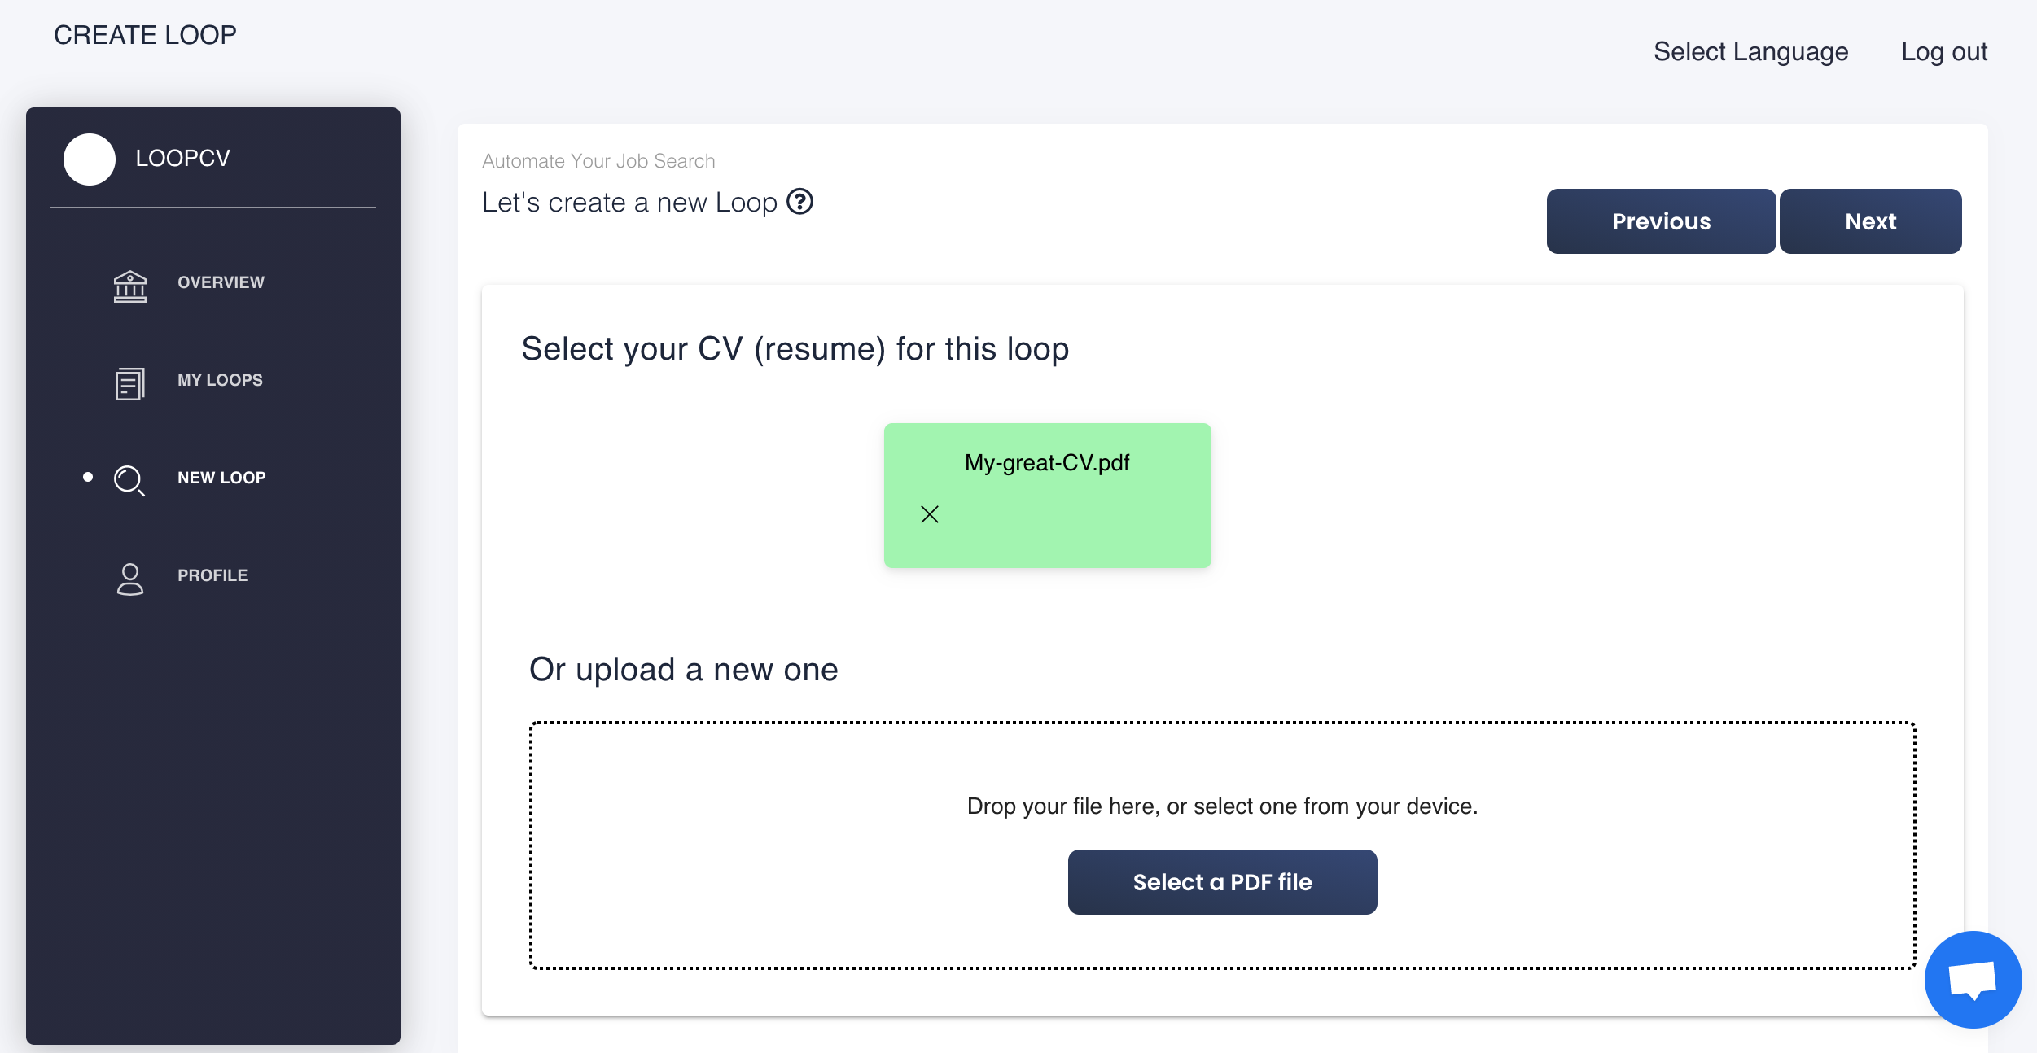Remove My-great-CV.pdf with the X icon
Viewport: 2037px width, 1053px height.
[x=929, y=513]
